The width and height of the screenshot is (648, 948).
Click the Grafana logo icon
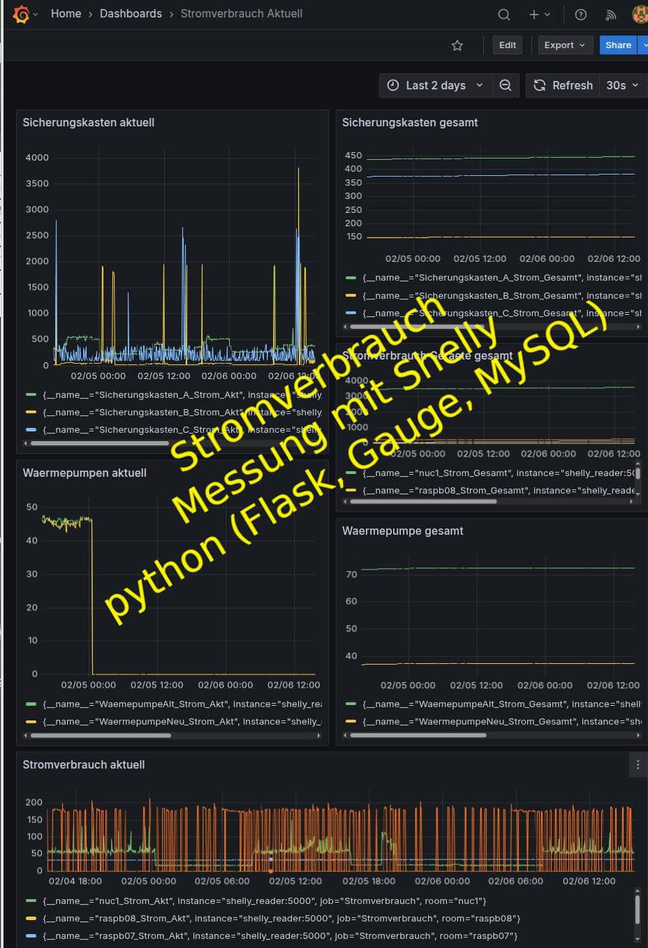(x=22, y=14)
